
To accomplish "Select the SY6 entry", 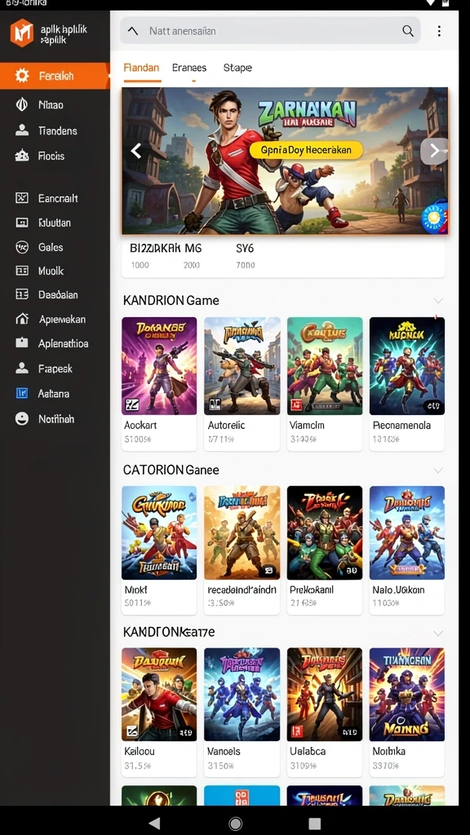I will (x=245, y=248).
